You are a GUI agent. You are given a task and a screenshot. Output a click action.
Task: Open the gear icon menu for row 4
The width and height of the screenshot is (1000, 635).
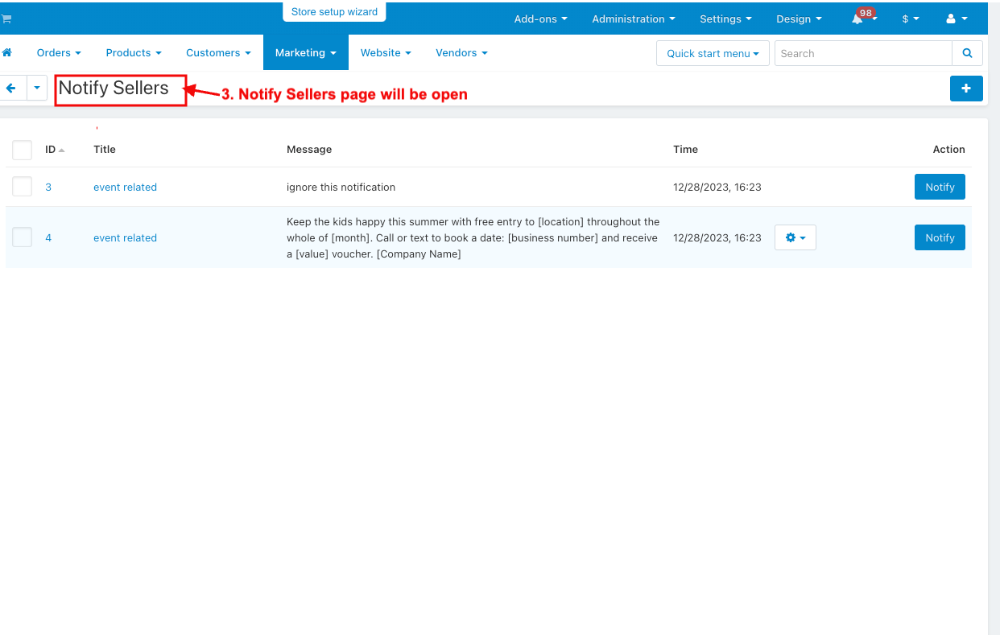[x=795, y=237]
